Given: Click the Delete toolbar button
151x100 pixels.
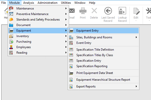Looking at the screenshot, I should (94, 13).
